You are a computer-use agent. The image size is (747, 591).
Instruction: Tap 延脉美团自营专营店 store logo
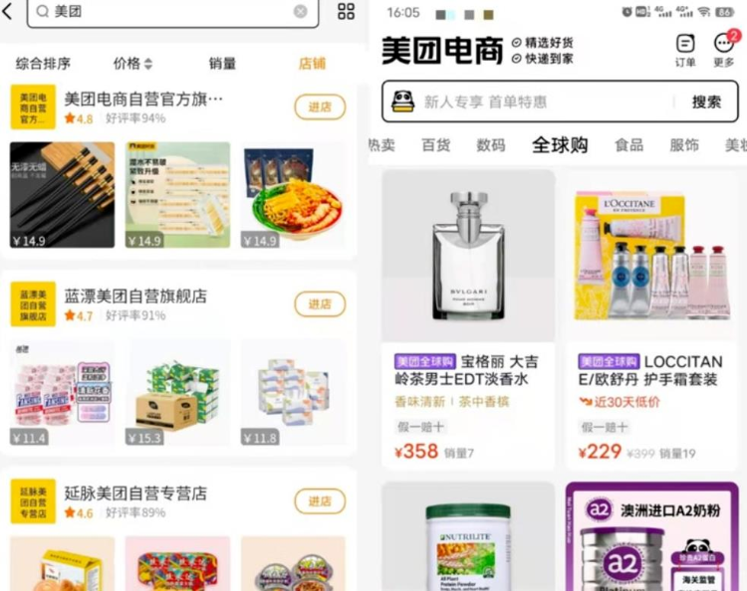click(33, 501)
